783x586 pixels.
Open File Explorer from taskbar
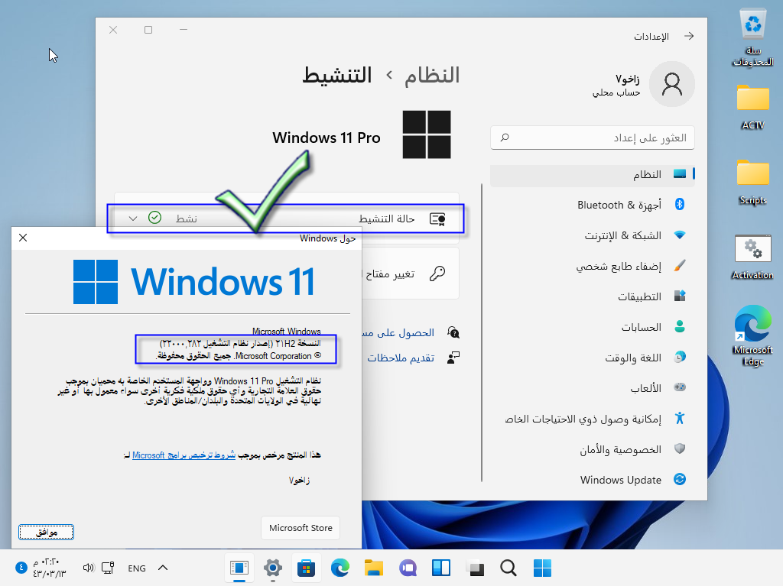(373, 568)
